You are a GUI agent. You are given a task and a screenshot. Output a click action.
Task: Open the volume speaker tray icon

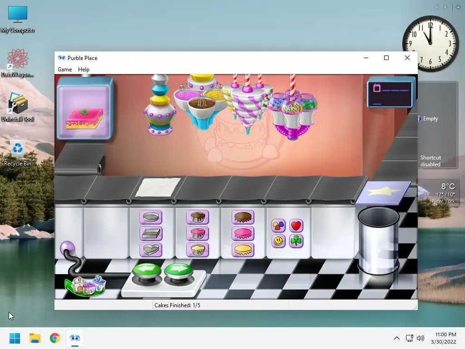pyautogui.click(x=420, y=338)
